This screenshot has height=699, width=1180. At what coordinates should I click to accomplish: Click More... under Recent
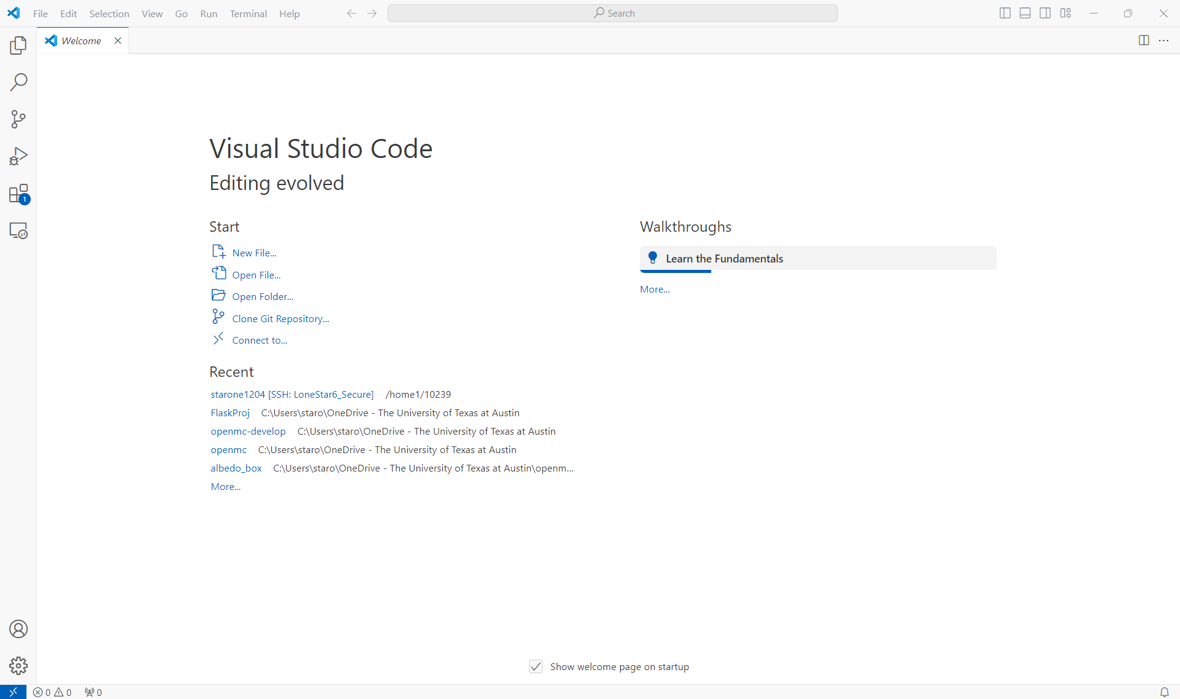226,486
